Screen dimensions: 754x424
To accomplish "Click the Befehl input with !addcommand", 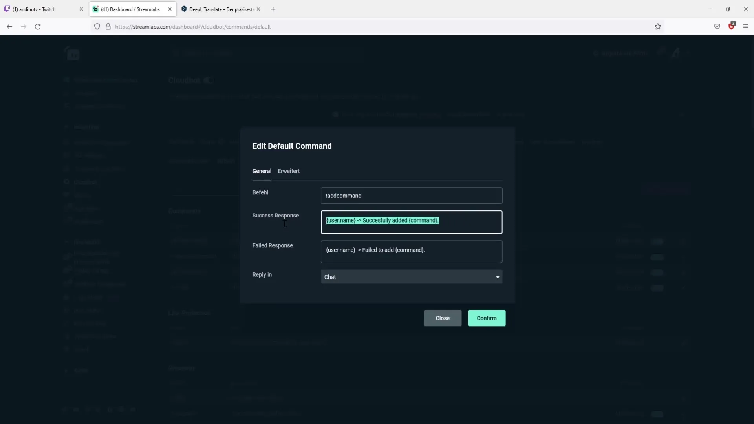I will [x=412, y=196].
